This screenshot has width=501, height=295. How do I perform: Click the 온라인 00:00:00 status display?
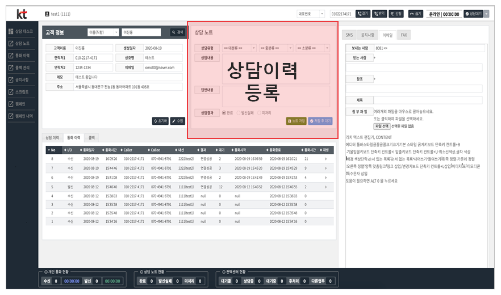click(444, 14)
